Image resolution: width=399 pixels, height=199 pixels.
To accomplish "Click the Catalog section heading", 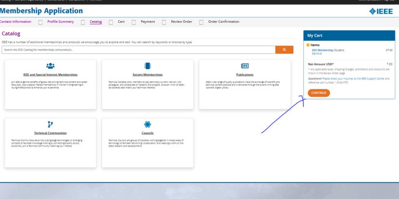I will (11, 33).
